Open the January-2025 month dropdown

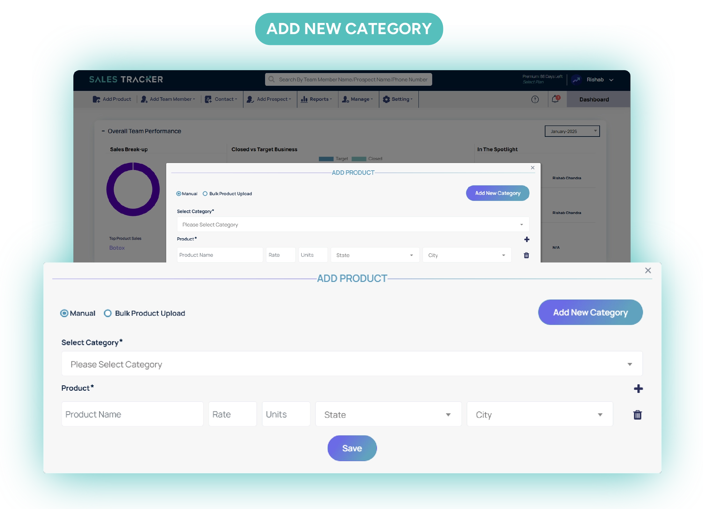point(572,131)
